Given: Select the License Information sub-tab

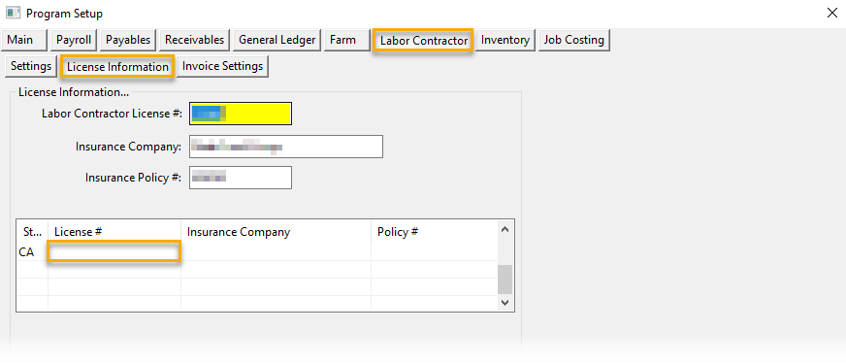Looking at the screenshot, I should coord(117,67).
